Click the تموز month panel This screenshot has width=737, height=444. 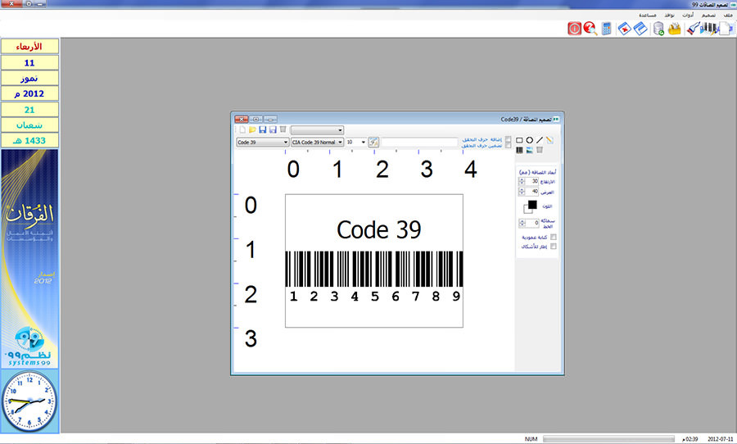(29, 78)
